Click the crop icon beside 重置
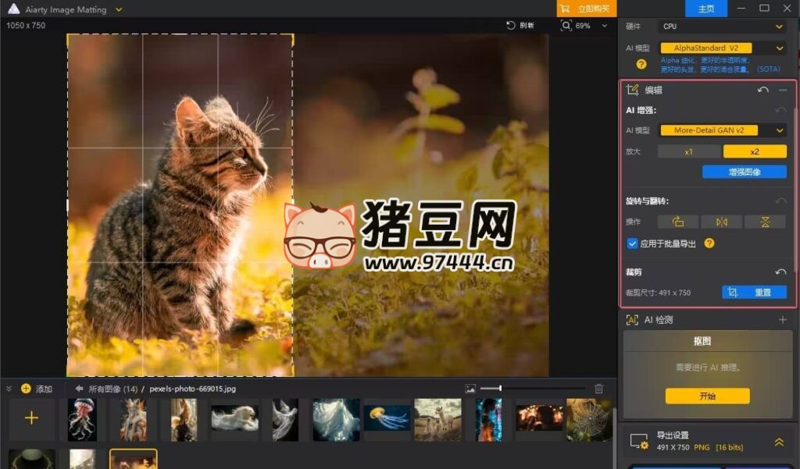This screenshot has height=469, width=800. (x=732, y=291)
